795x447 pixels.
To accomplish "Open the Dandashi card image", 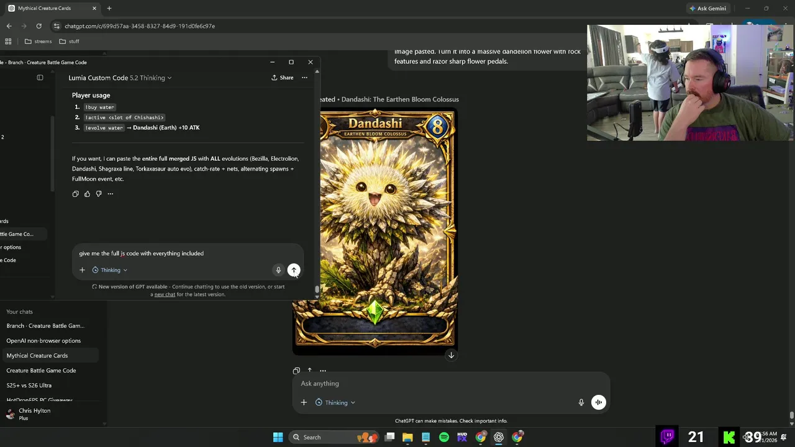I will coord(375,231).
